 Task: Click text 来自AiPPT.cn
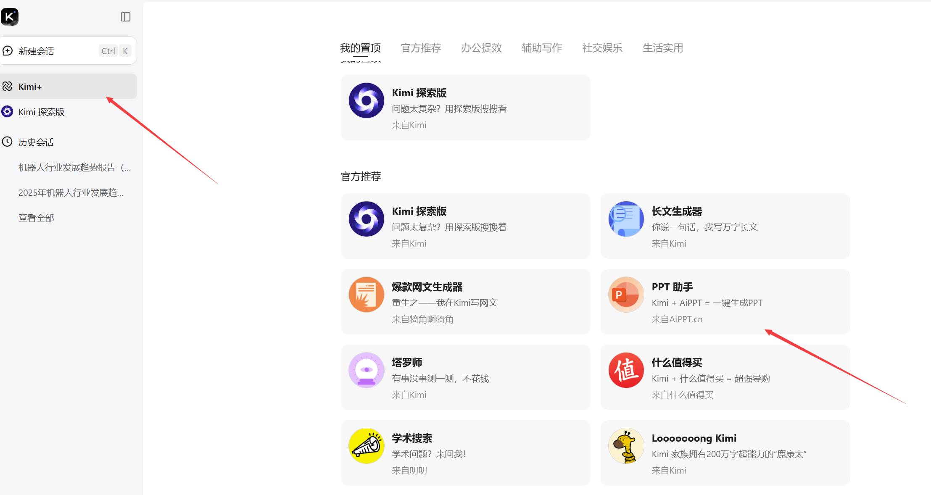pos(677,319)
